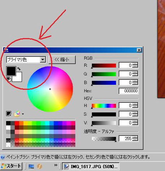Open the スタート start menu button
The image size is (165, 171).
pyautogui.click(x=11, y=166)
